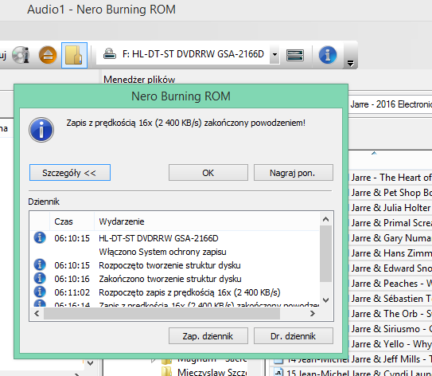Image resolution: width=432 pixels, height=376 pixels.
Task: Print log with Dr. dziennik button
Action: 294,335
